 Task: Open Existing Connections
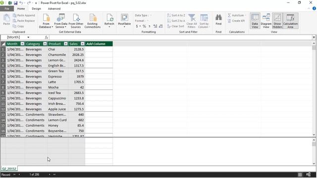(x=93, y=21)
